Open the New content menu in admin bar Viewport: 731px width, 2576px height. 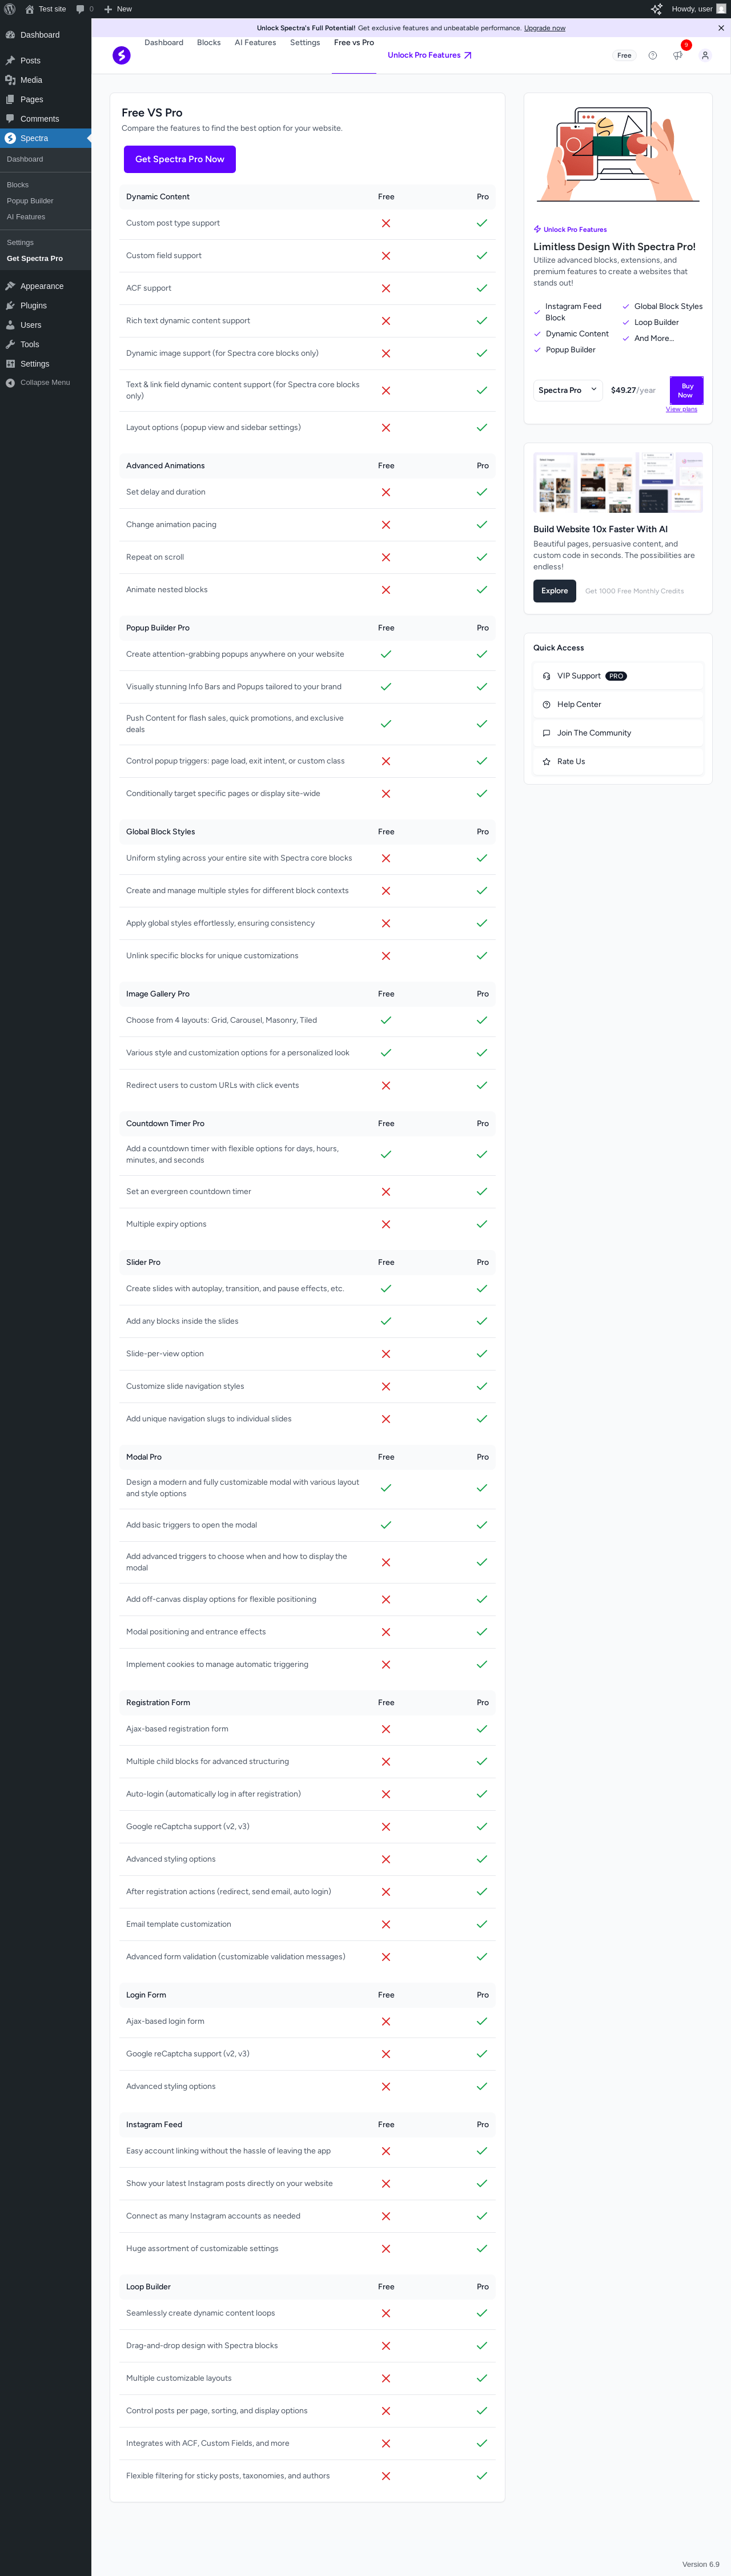(118, 9)
